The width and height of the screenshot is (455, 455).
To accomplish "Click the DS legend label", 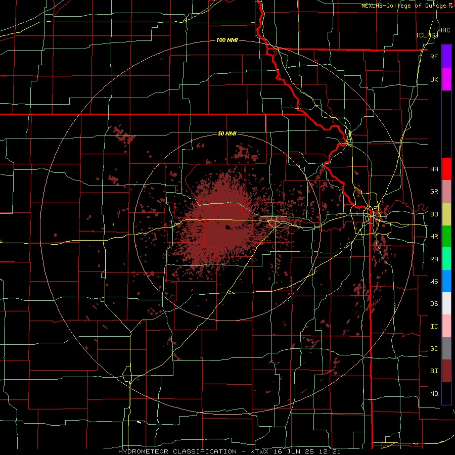I will pos(434,303).
